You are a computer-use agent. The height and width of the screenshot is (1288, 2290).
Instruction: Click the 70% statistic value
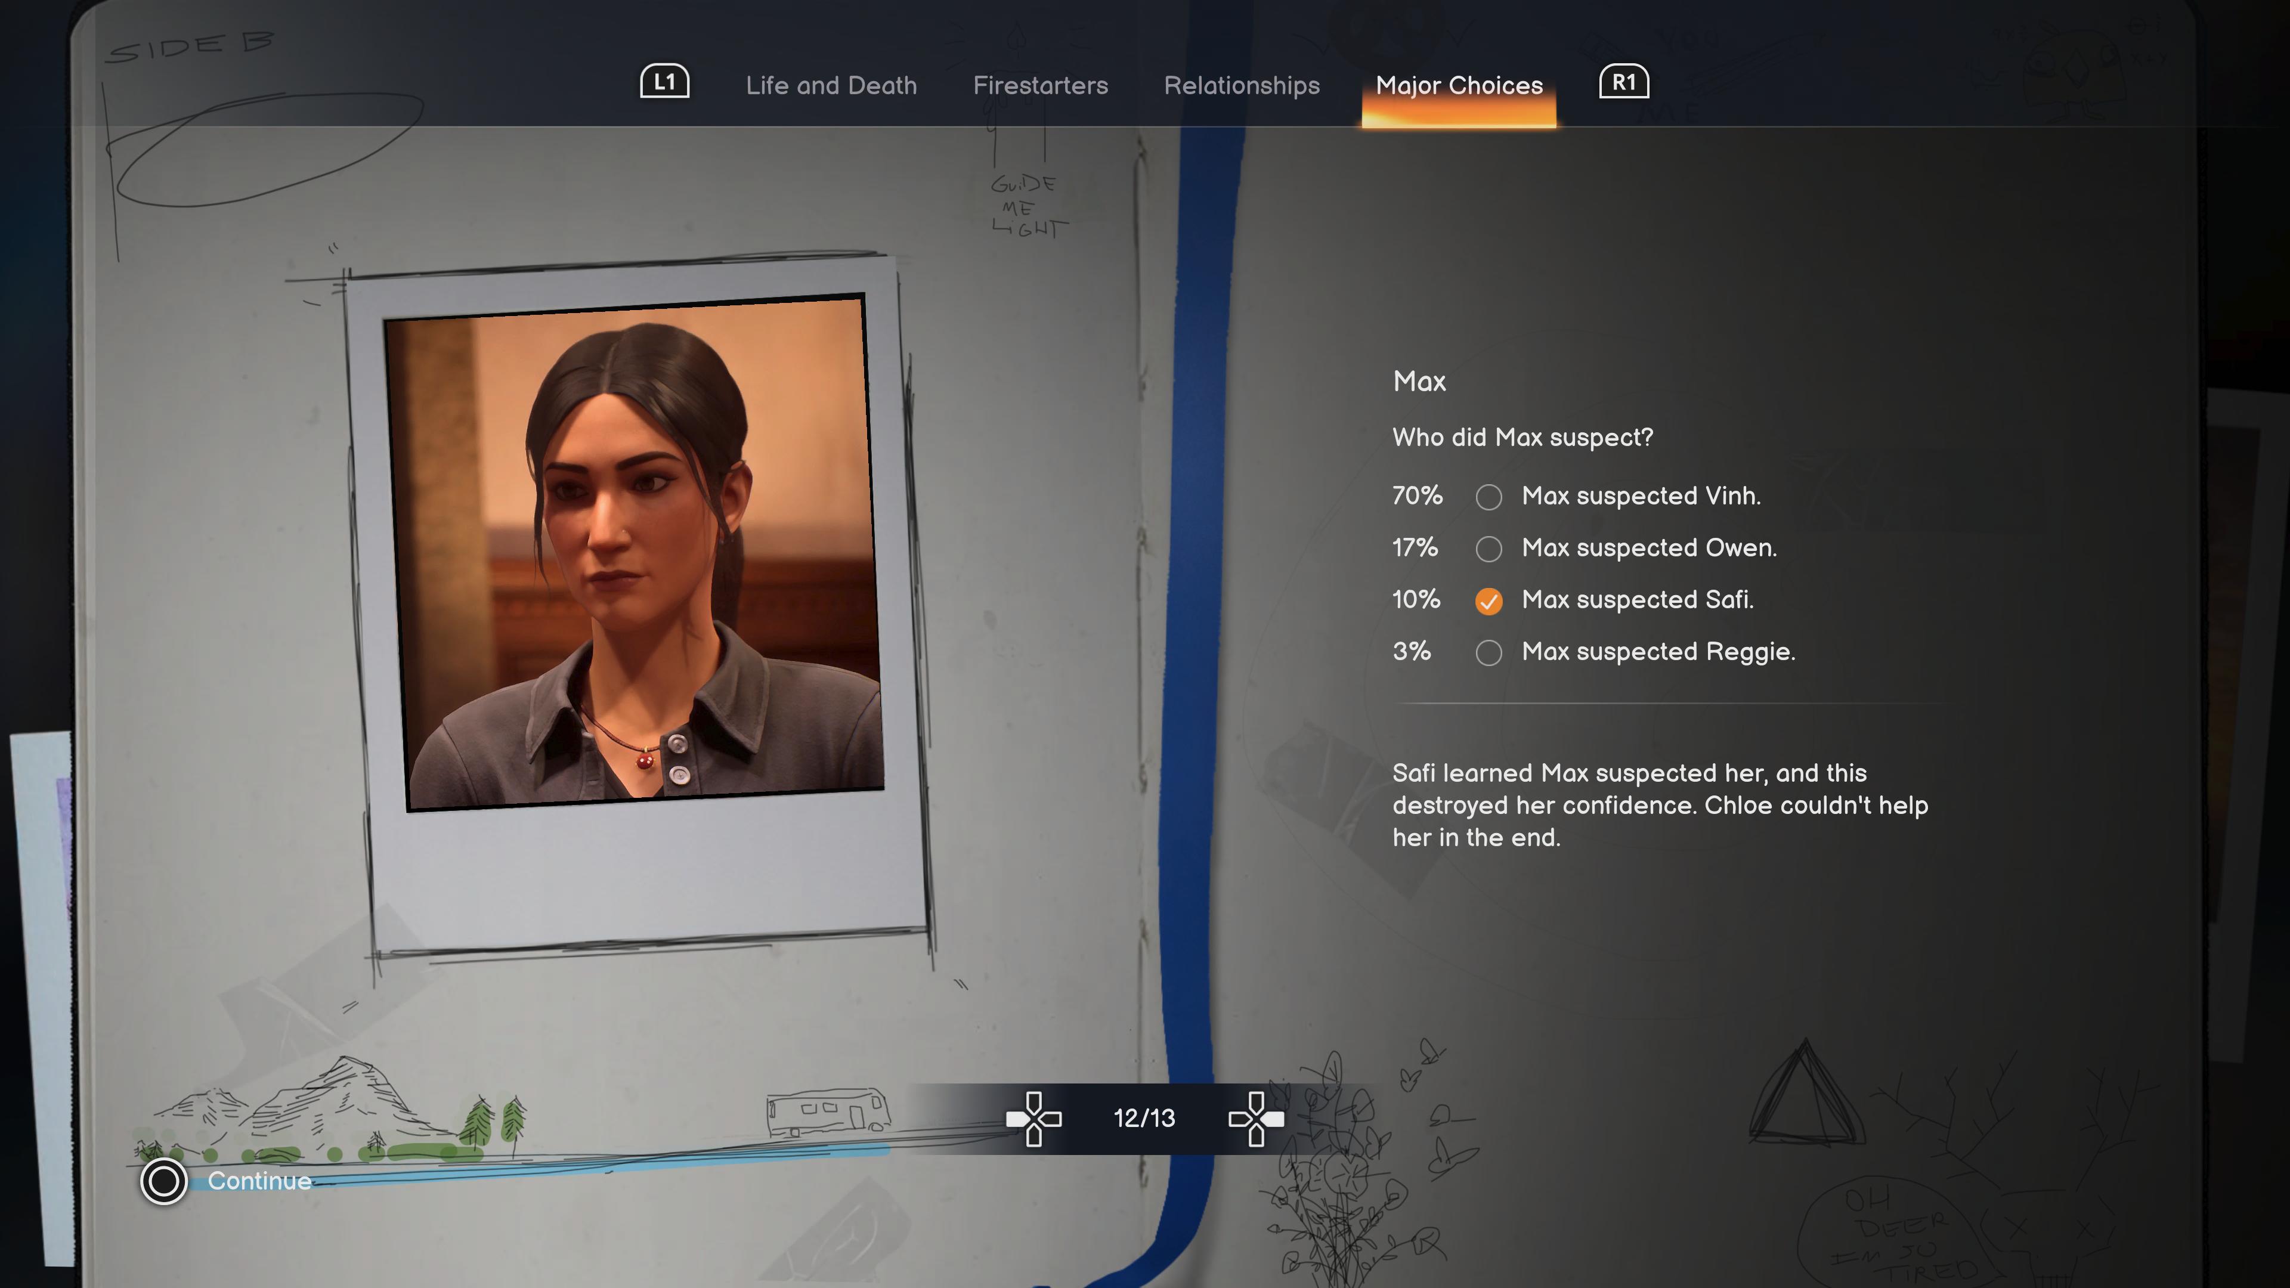[x=1417, y=495]
